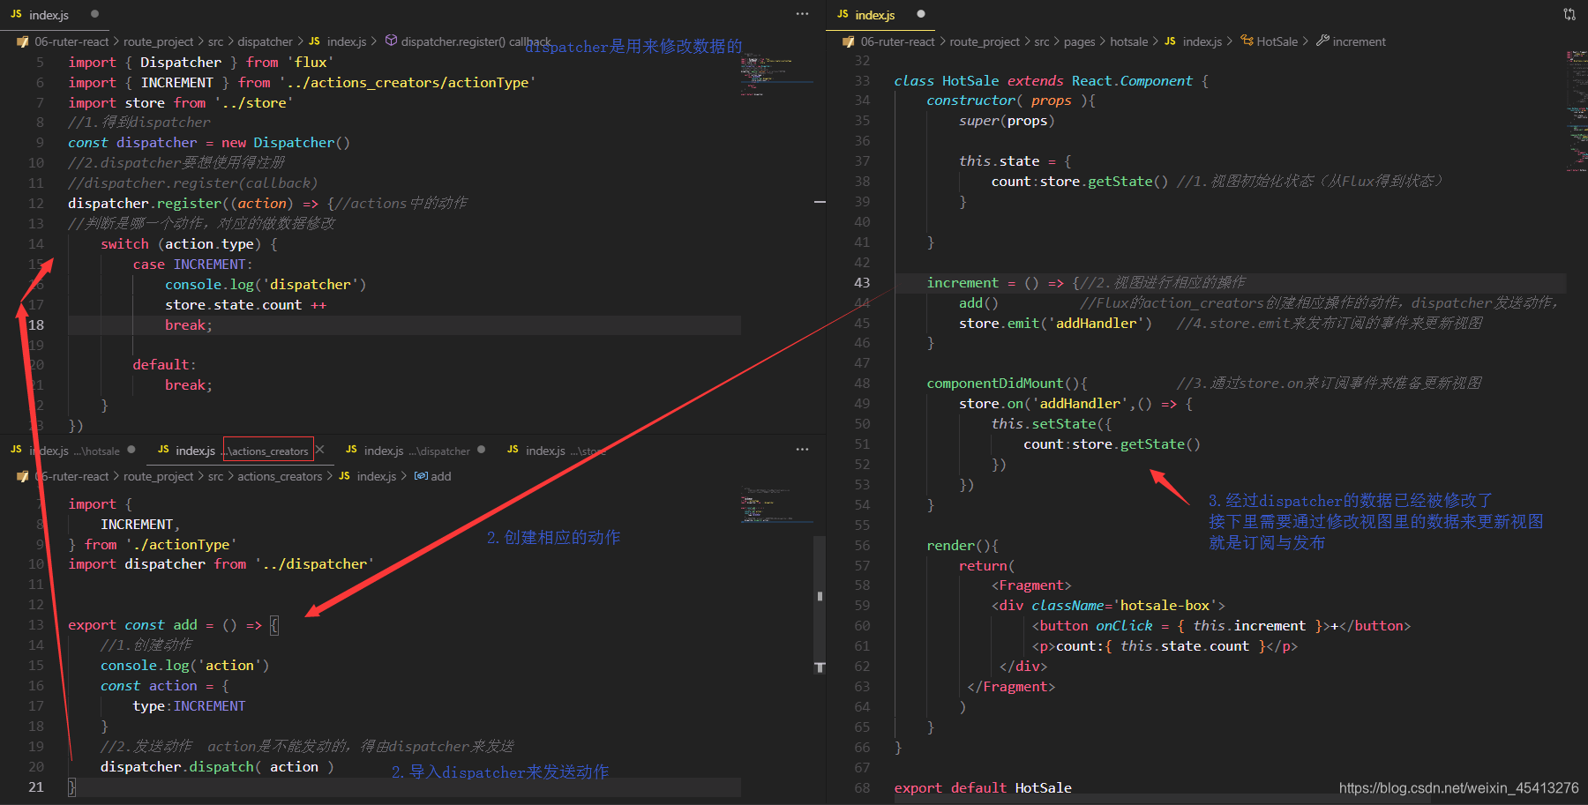Click "store.on('addHandler',() => {" line
This screenshot has height=805, width=1588.
[x=1075, y=403]
